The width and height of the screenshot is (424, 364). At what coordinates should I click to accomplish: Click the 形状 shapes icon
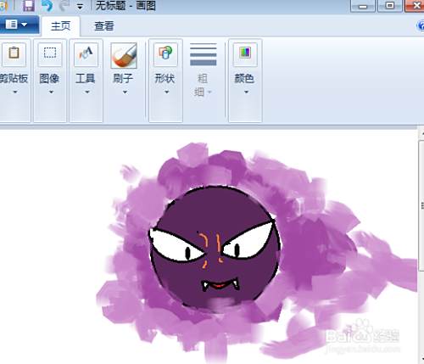click(x=165, y=53)
